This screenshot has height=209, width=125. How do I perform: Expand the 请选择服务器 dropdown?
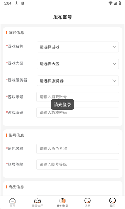78,81
